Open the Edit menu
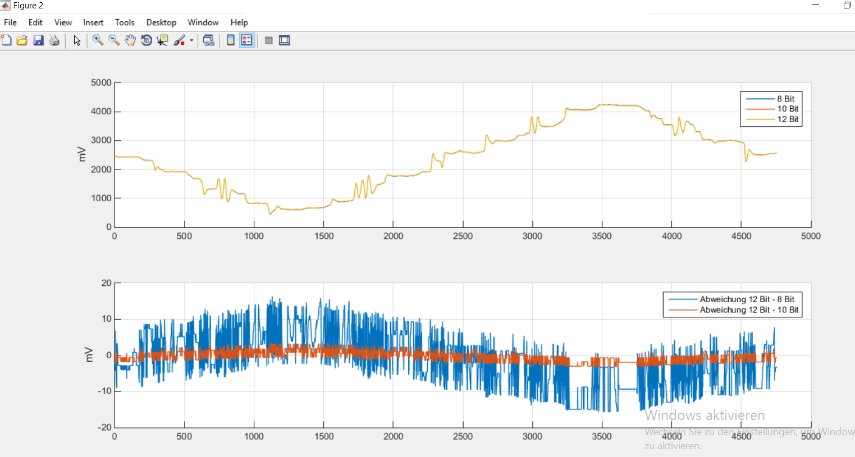This screenshot has height=457, width=855. (35, 22)
